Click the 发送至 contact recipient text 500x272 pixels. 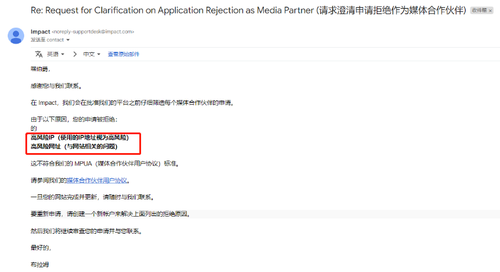(47, 40)
